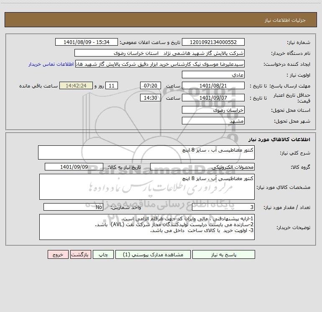Click the remaining time 14:42:24 countdown box

click(76, 85)
